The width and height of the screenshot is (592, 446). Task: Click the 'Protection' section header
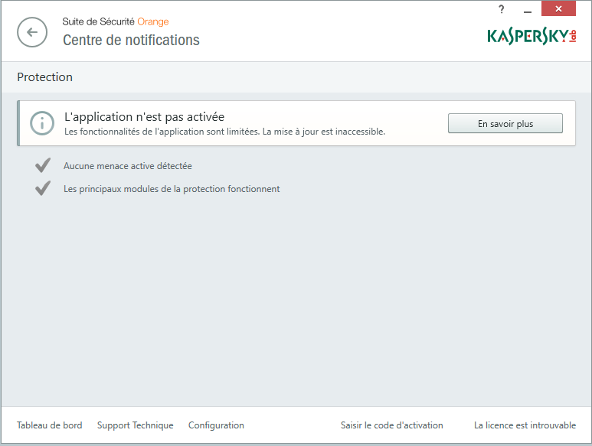pyautogui.click(x=44, y=77)
